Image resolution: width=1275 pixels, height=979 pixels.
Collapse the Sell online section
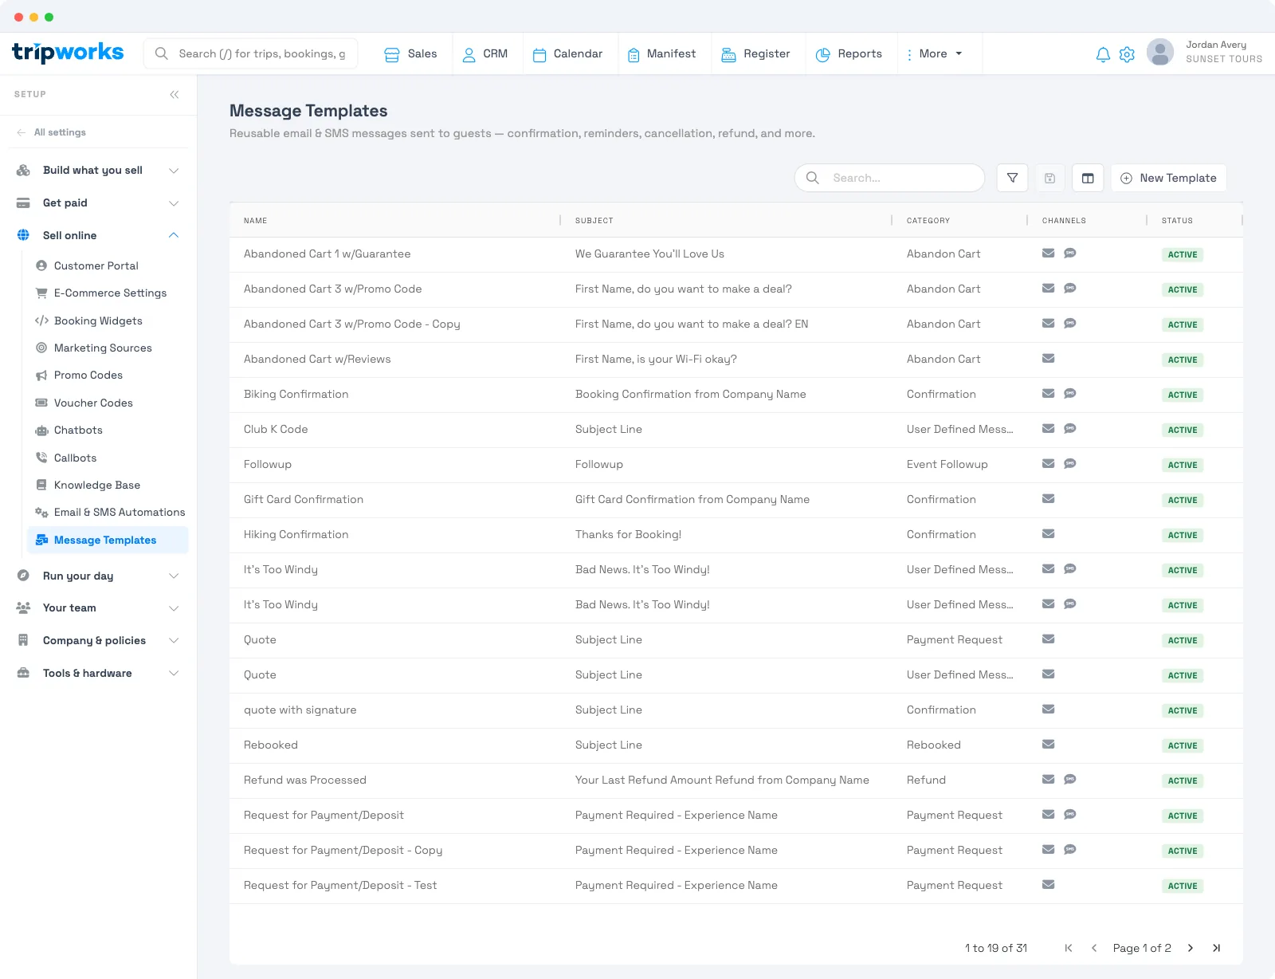click(98, 235)
